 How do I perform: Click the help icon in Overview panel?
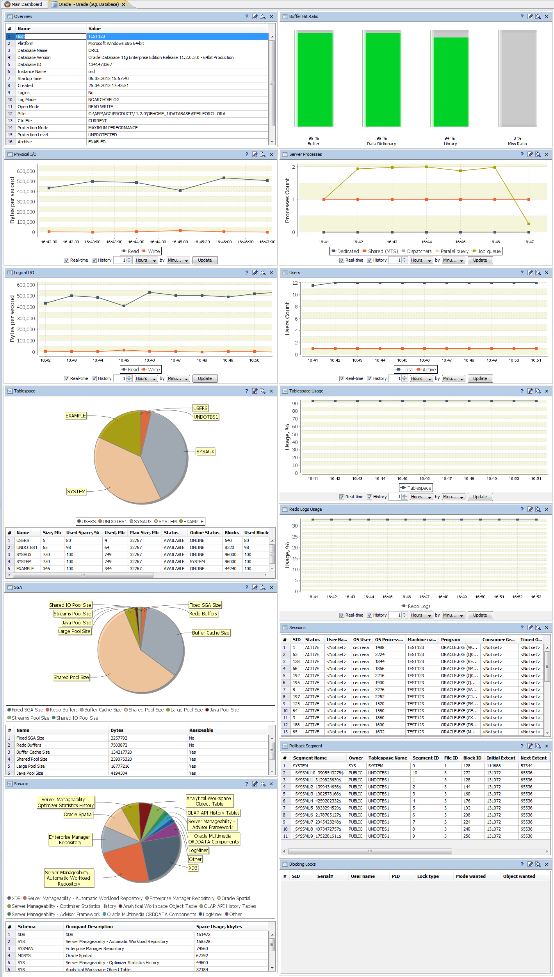(246, 16)
